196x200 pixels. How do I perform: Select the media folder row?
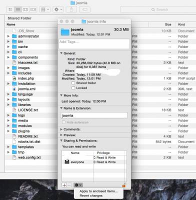point(31,120)
